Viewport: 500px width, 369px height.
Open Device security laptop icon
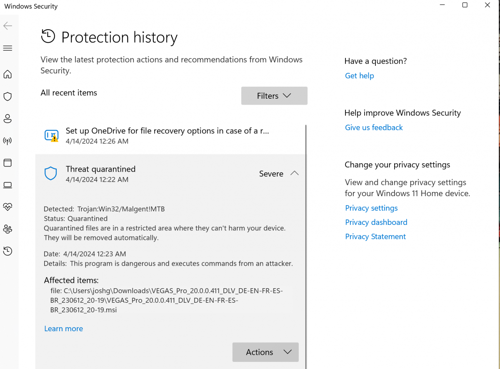tap(7, 185)
